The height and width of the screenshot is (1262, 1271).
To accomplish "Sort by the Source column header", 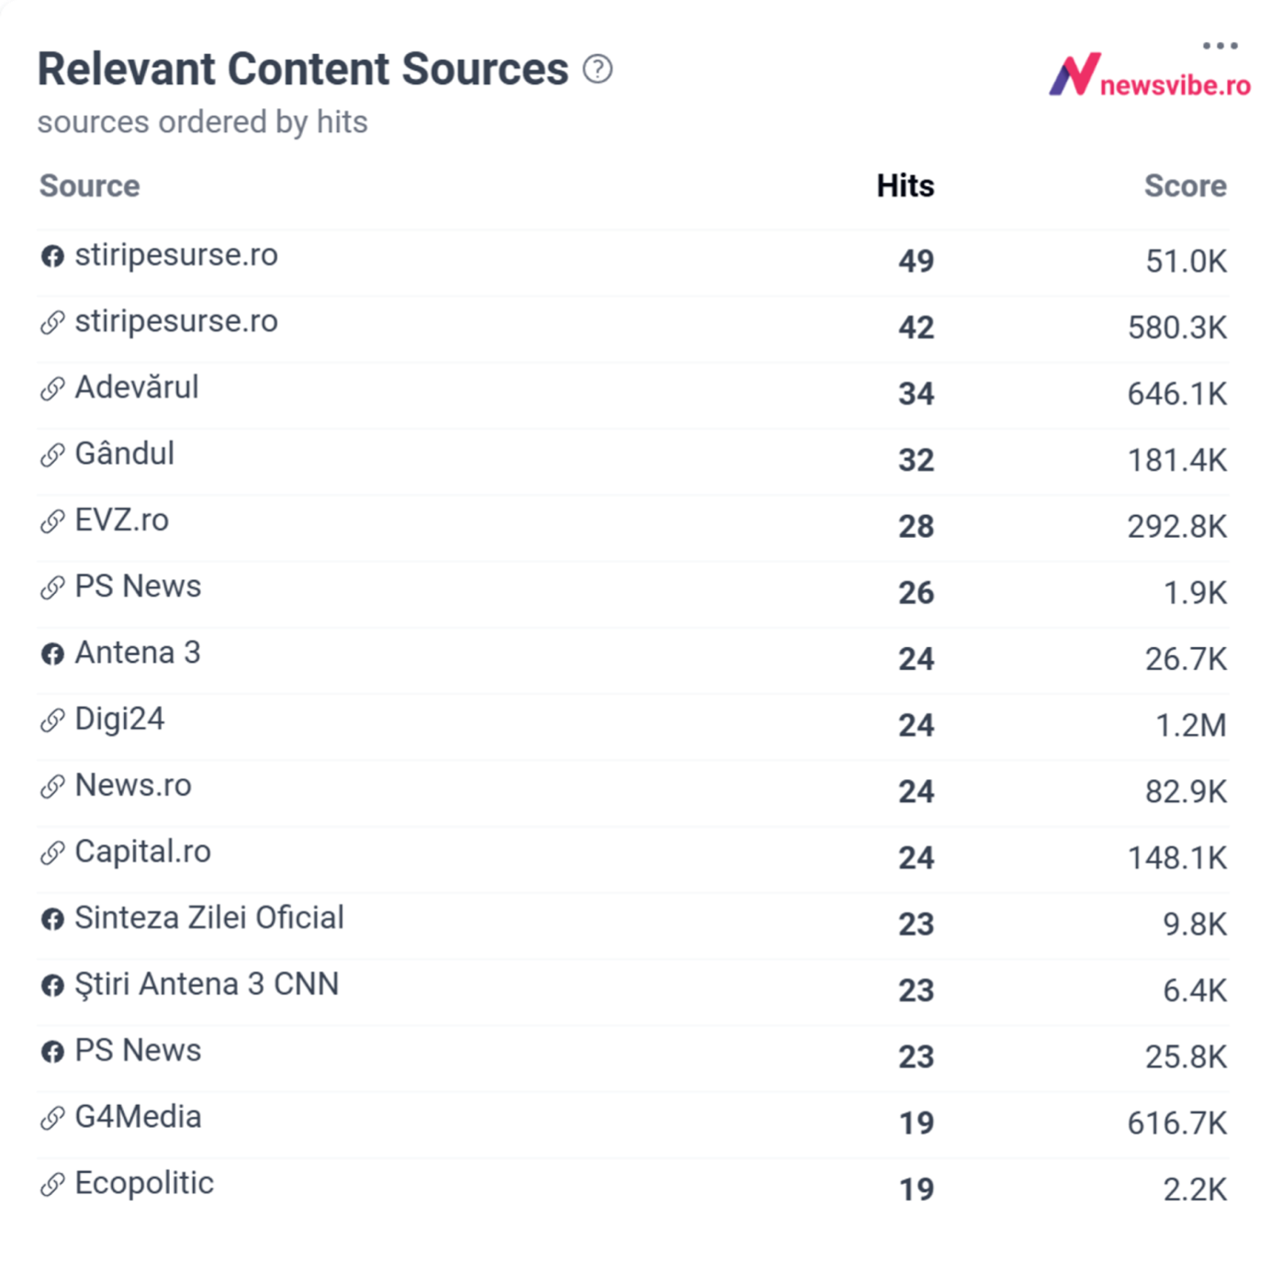I will click(90, 185).
